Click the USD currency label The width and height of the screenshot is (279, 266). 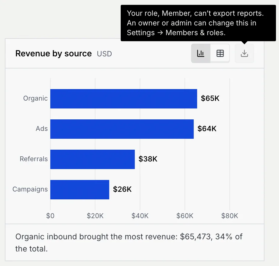[x=104, y=54]
